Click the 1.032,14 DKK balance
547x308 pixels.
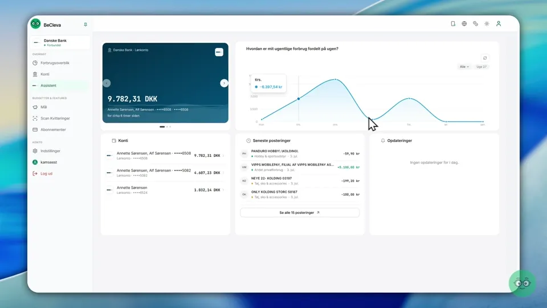point(207,190)
